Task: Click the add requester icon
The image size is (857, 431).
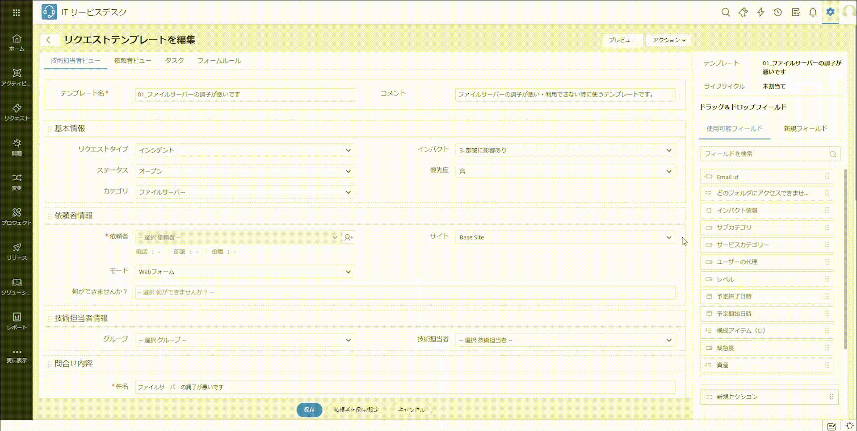Action: tap(348, 237)
